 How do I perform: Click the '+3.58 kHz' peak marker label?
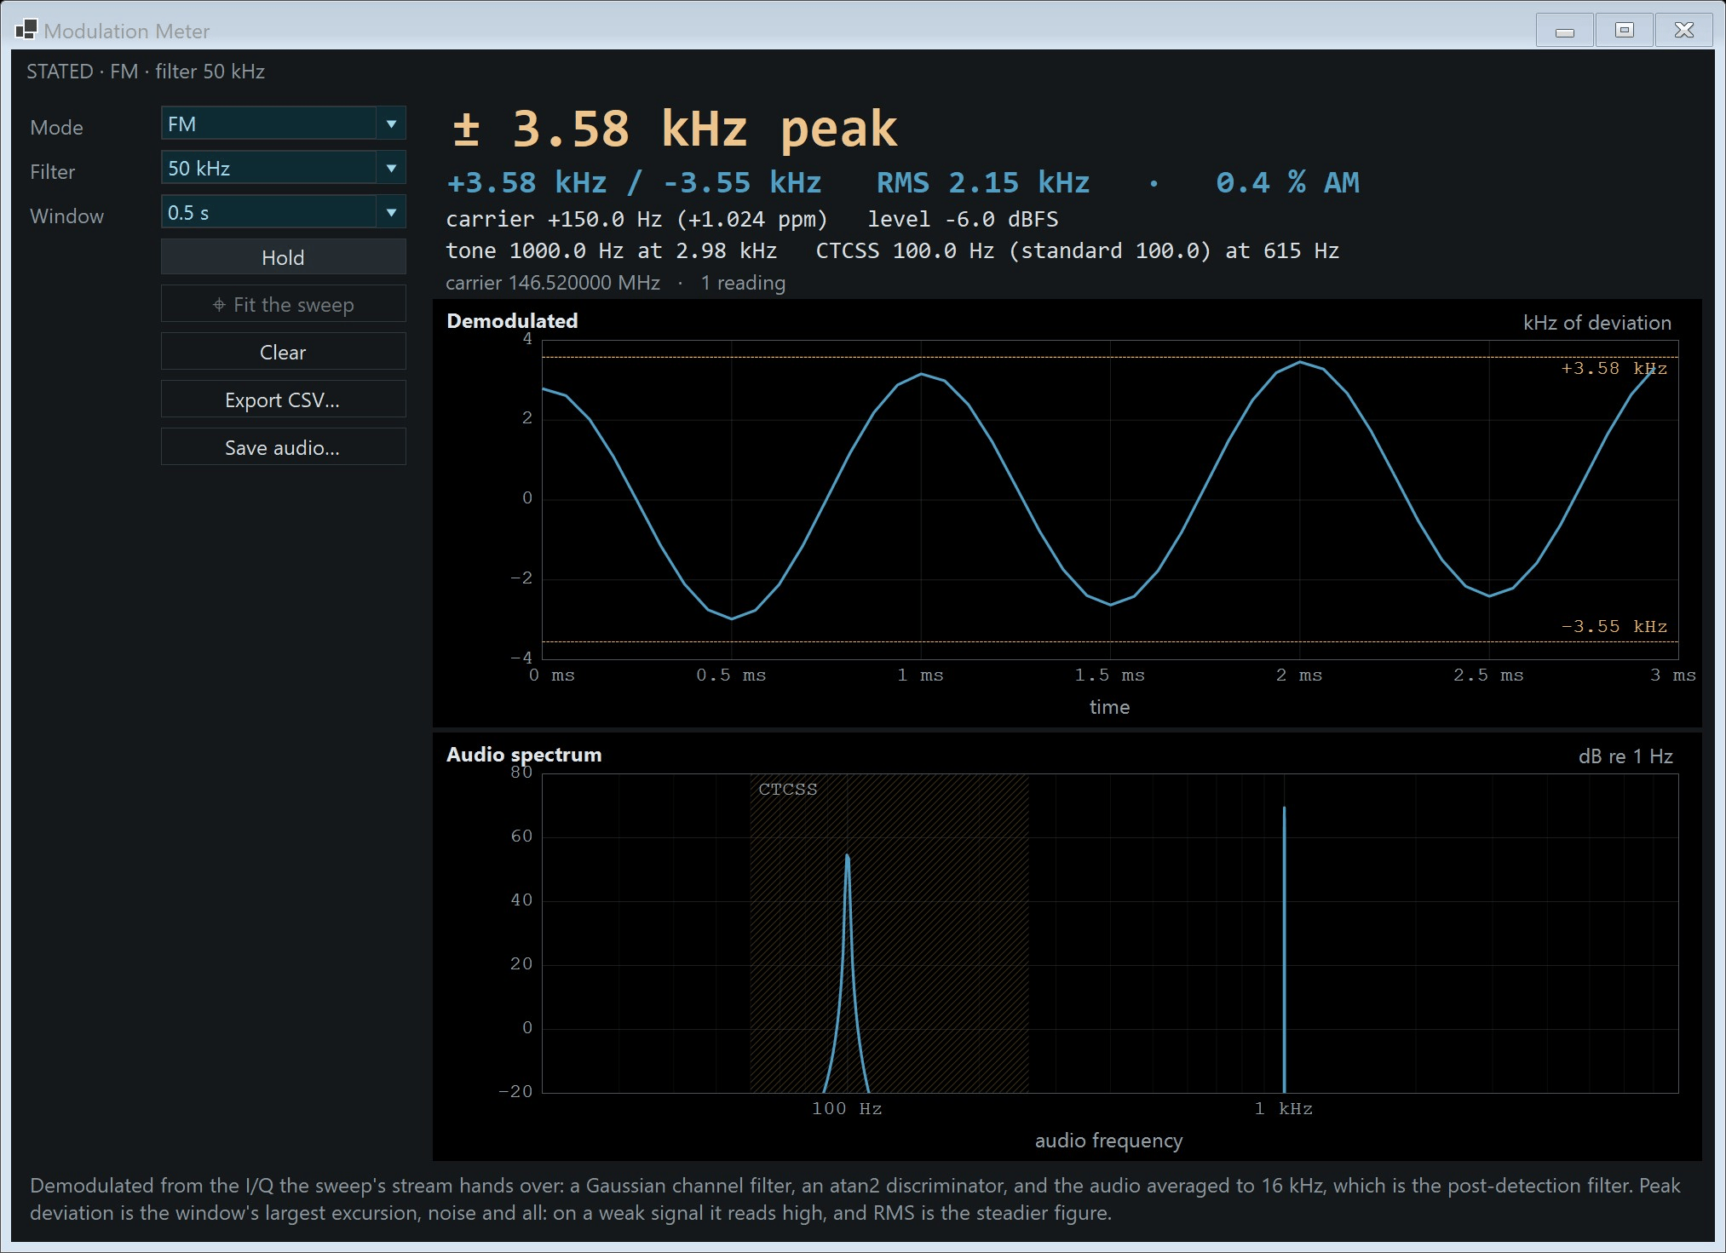(1614, 368)
